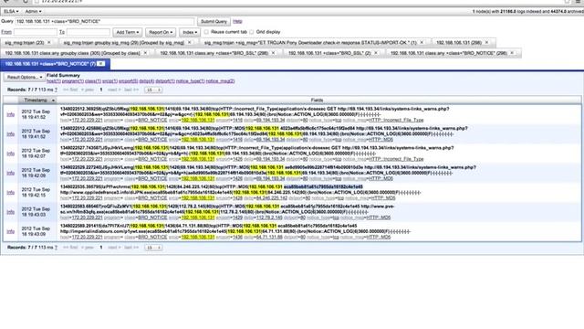
Task: Open the host(1) field summary link
Action: [x=54, y=81]
